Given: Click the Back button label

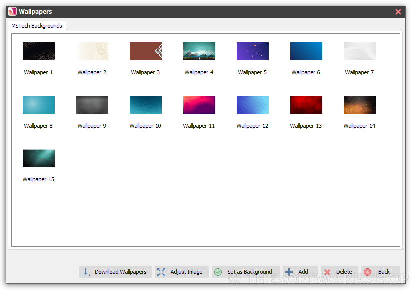Looking at the screenshot, I should pos(384,272).
